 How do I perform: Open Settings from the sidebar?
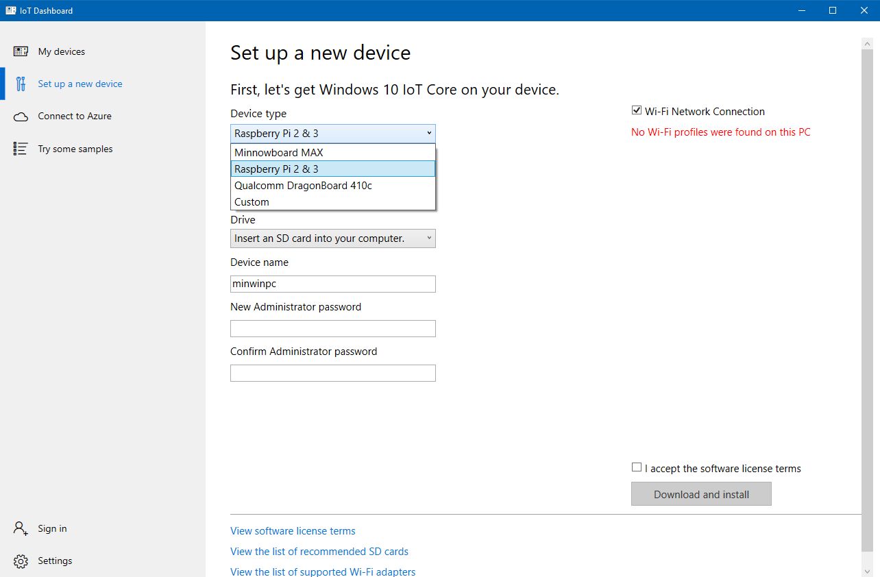[x=103, y=561]
